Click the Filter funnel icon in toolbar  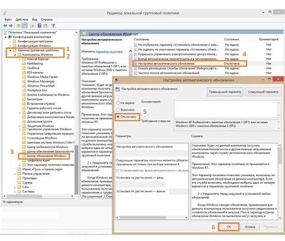click(x=53, y=26)
